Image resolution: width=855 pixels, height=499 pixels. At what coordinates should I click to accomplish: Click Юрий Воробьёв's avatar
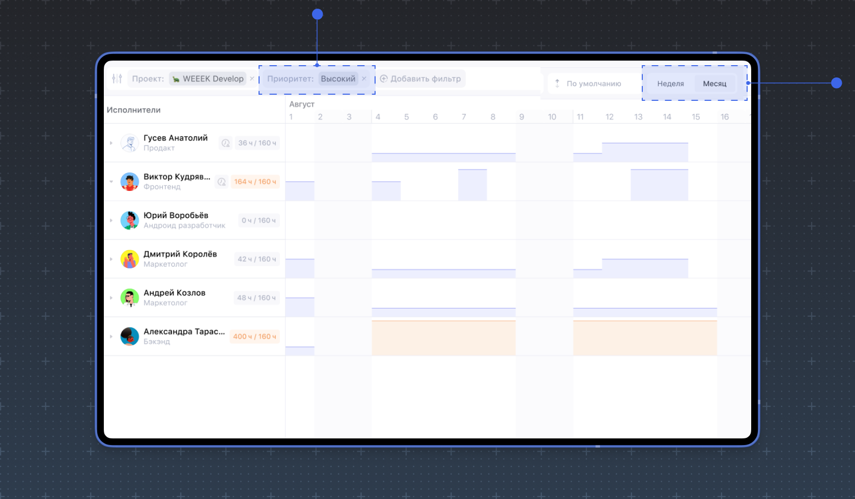coord(130,220)
